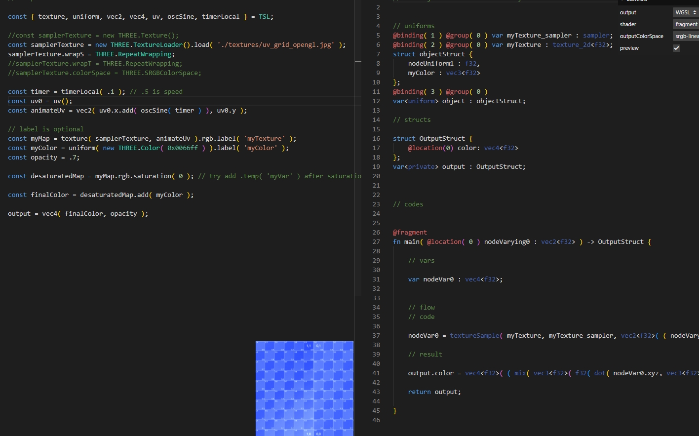Screen dimensions: 699x436
Task: Click the 'preview' label in the controls panel
Action: coord(629,48)
